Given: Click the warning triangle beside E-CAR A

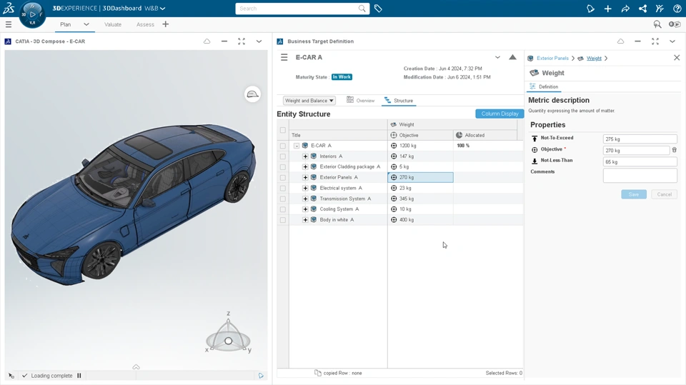Looking at the screenshot, I should tap(512, 57).
